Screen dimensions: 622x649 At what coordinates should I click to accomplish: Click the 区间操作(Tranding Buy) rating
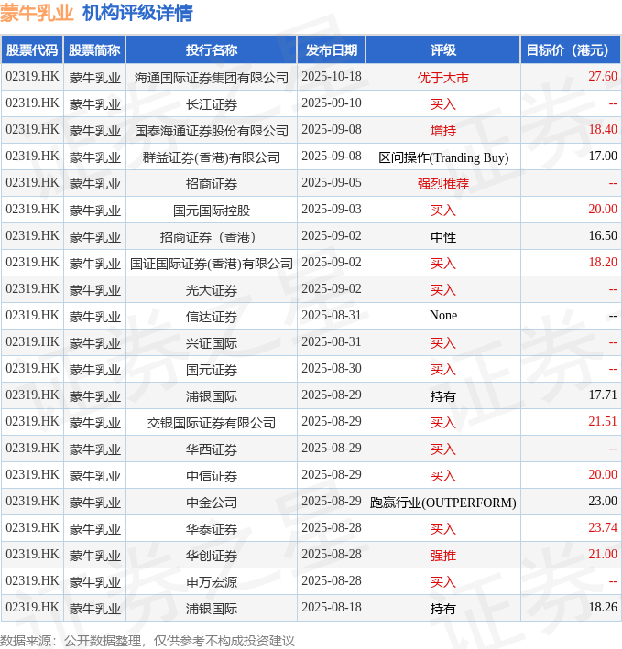(x=443, y=157)
